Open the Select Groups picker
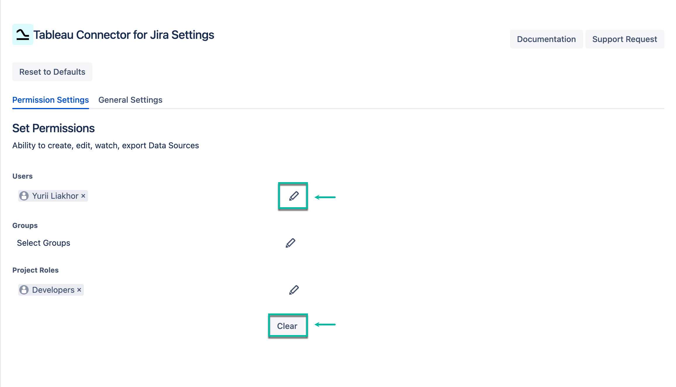 (43, 243)
